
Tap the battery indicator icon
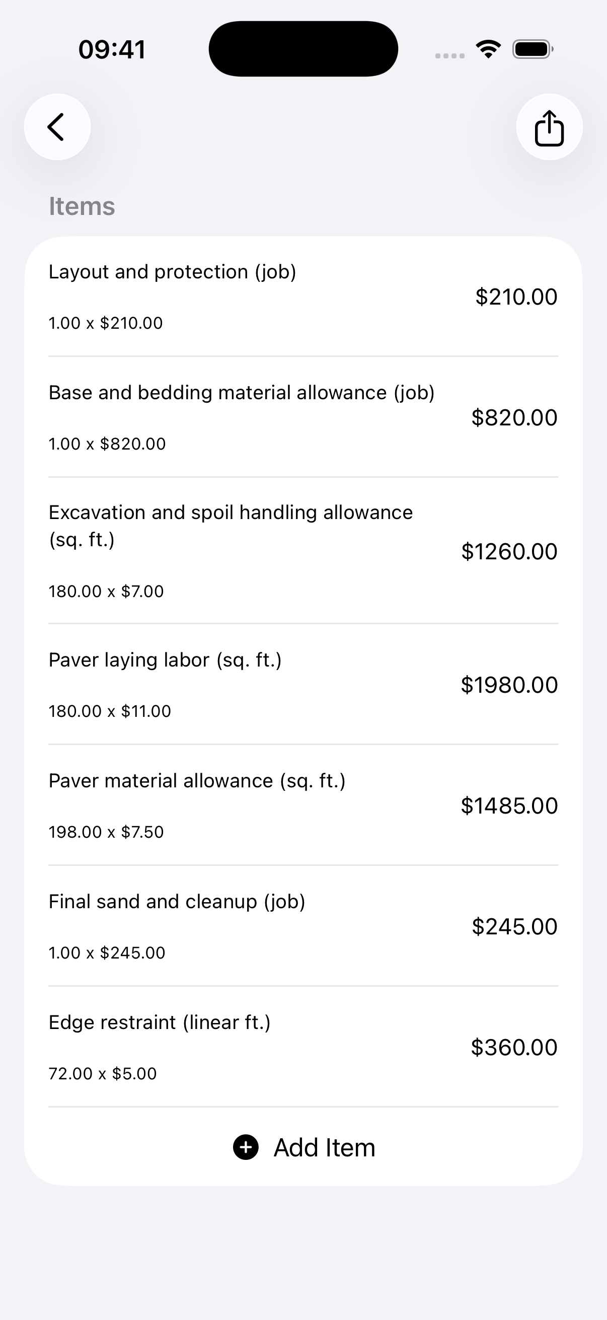533,49
